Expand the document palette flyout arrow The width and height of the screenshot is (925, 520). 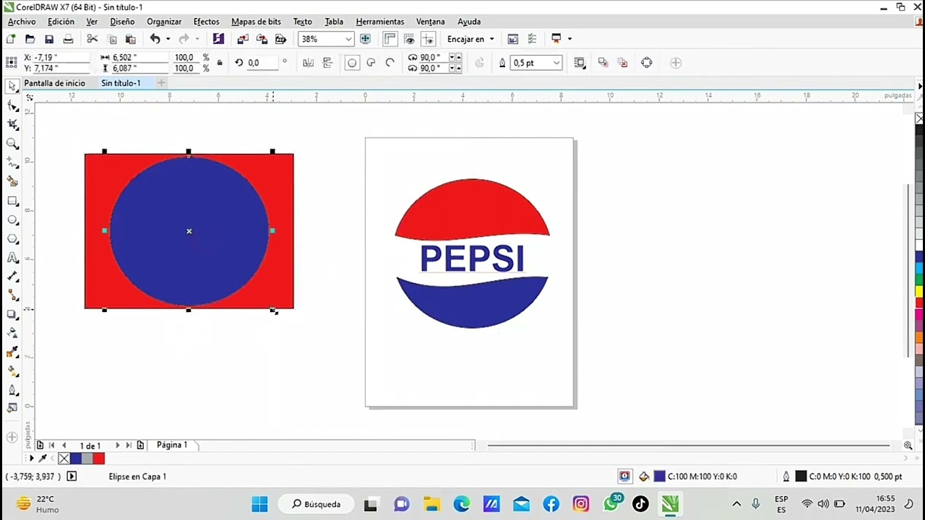pyautogui.click(x=31, y=459)
